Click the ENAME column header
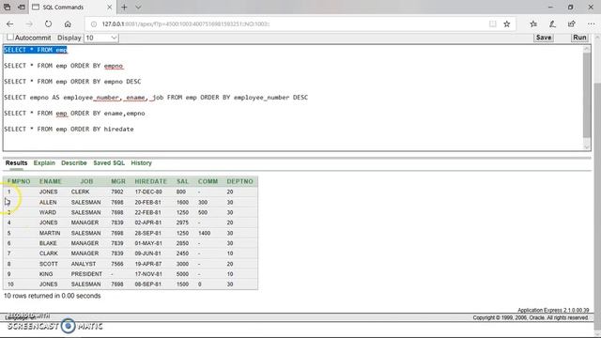Image resolution: width=601 pixels, height=338 pixels. pyautogui.click(x=50, y=181)
